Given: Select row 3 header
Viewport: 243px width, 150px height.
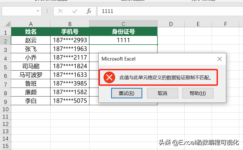Looking at the screenshot, I should coord(5,49).
